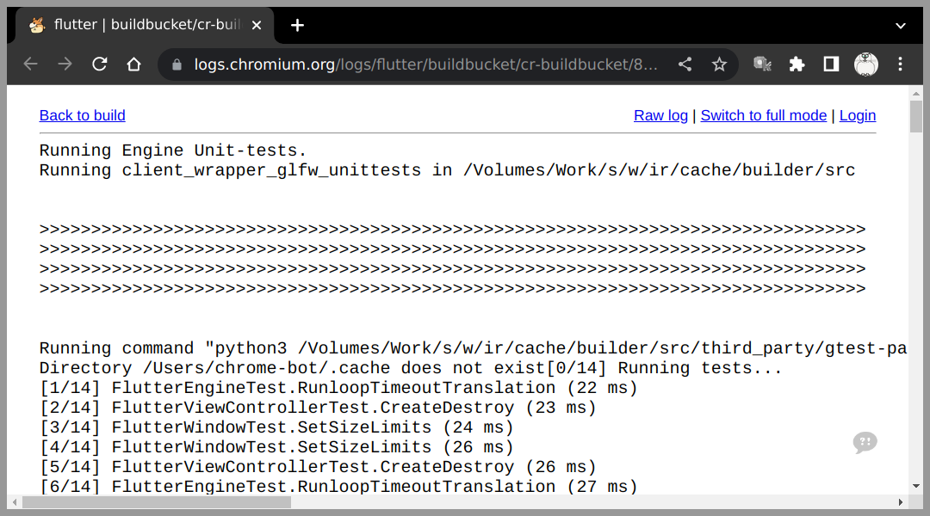Screen dimensions: 930x516
Task: Bookmark this page with the star
Action: click(719, 64)
